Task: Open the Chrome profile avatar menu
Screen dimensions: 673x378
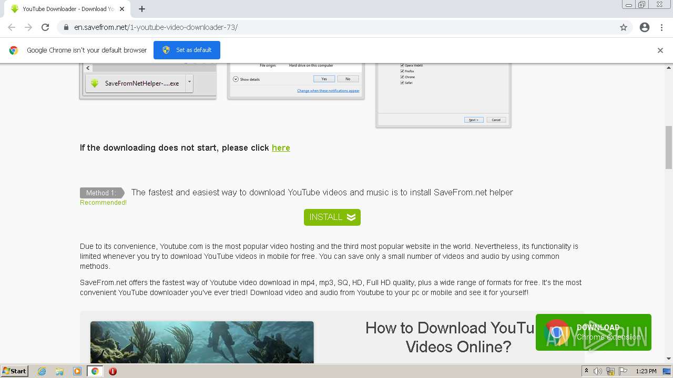Action: pos(645,27)
